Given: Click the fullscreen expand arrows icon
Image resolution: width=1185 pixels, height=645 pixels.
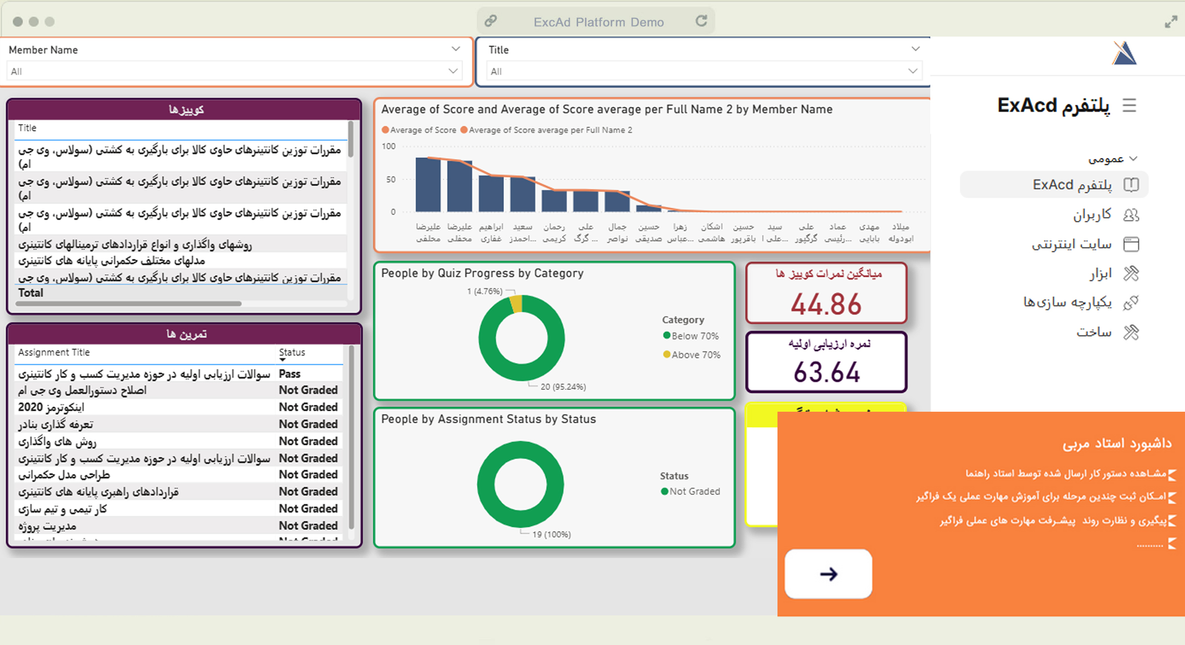Looking at the screenshot, I should [x=1171, y=22].
